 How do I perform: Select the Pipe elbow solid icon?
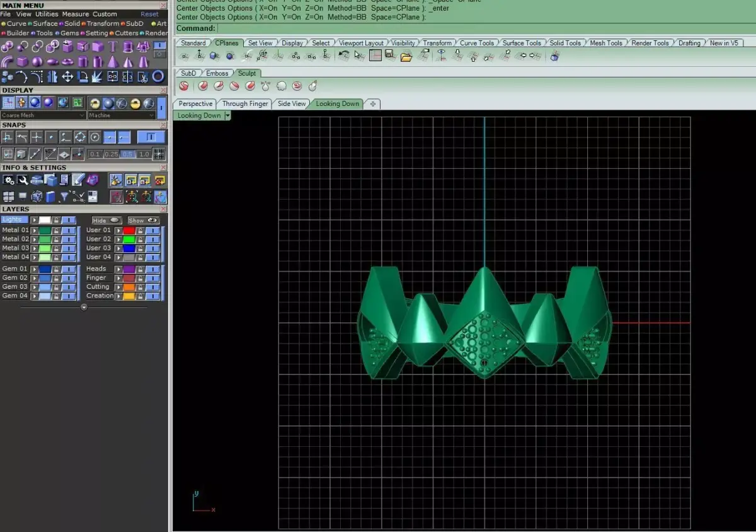click(x=6, y=62)
